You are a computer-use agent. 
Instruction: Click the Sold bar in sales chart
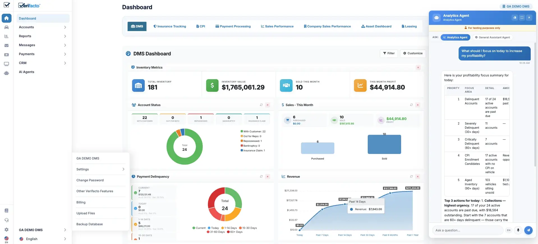pyautogui.click(x=384, y=144)
